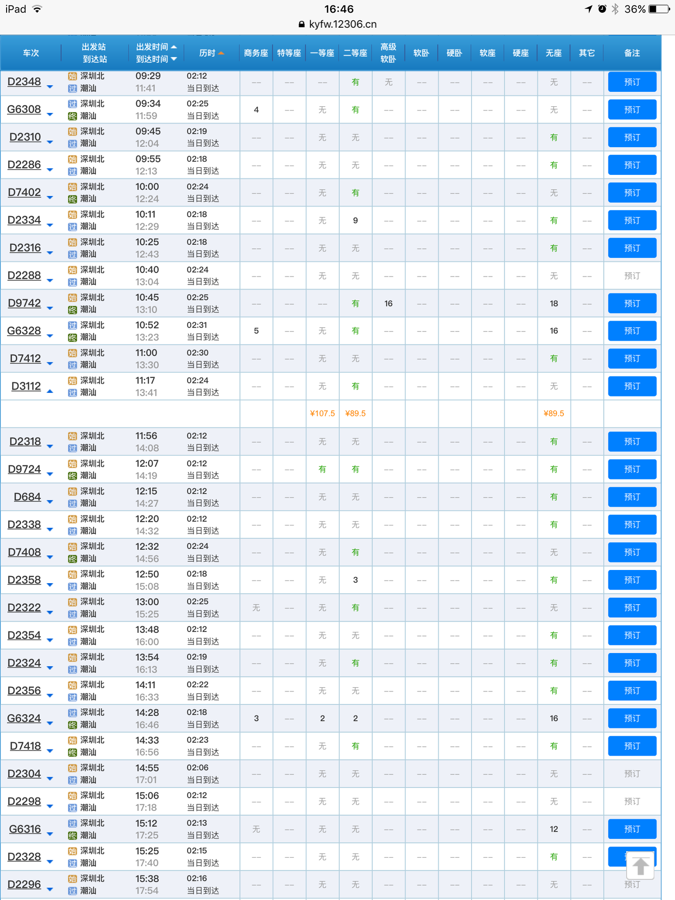Viewport: 675px width, 900px height.
Task: Tap the kyfw.12306.cn address bar
Action: click(337, 24)
